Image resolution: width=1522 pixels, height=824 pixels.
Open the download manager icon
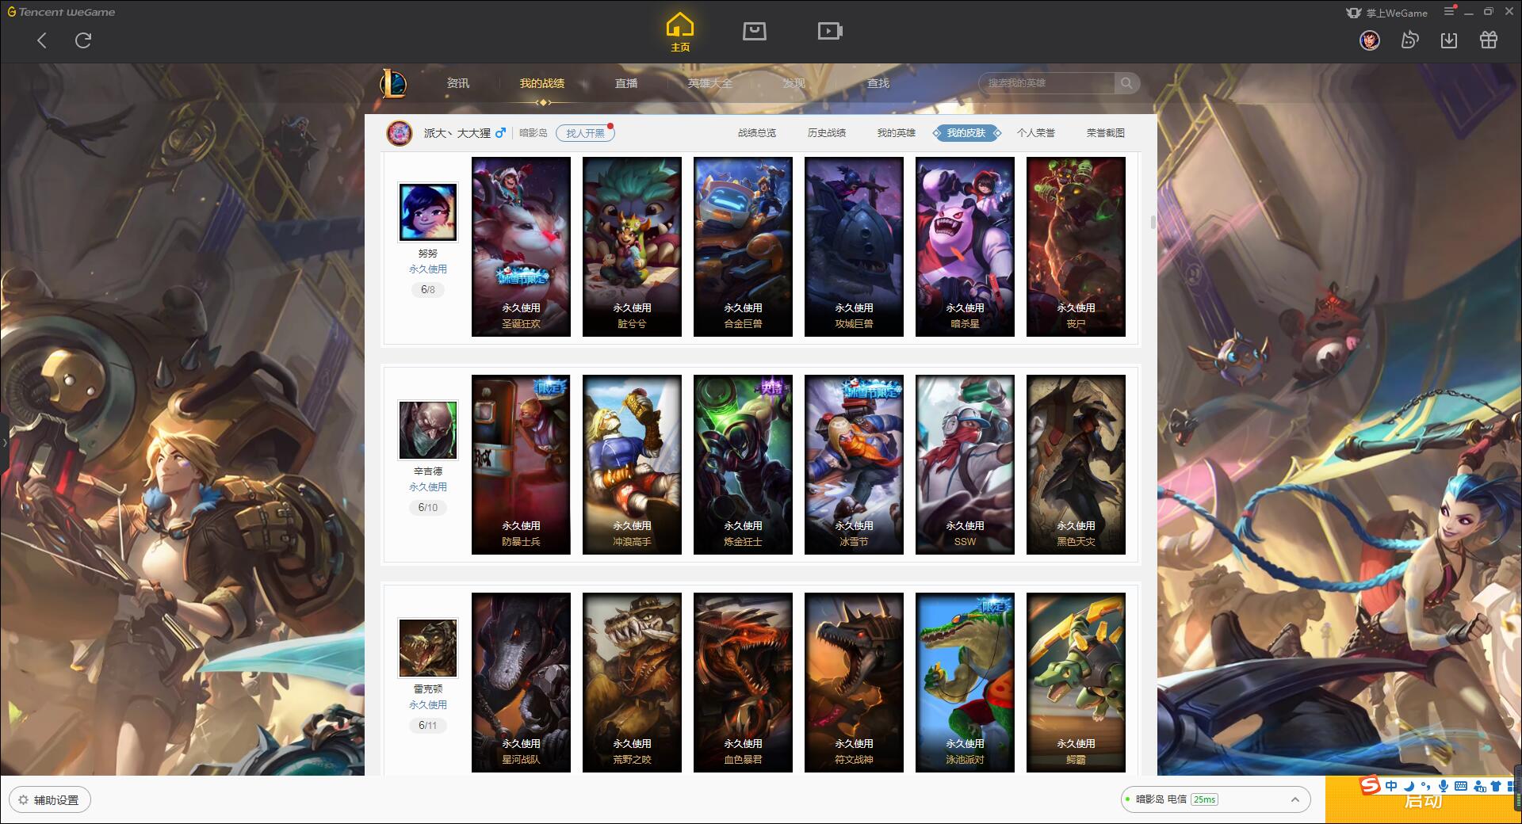(1449, 40)
